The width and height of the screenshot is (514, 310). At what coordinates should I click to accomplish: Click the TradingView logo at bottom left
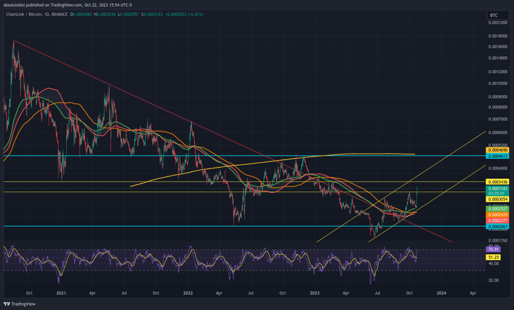coord(19,304)
